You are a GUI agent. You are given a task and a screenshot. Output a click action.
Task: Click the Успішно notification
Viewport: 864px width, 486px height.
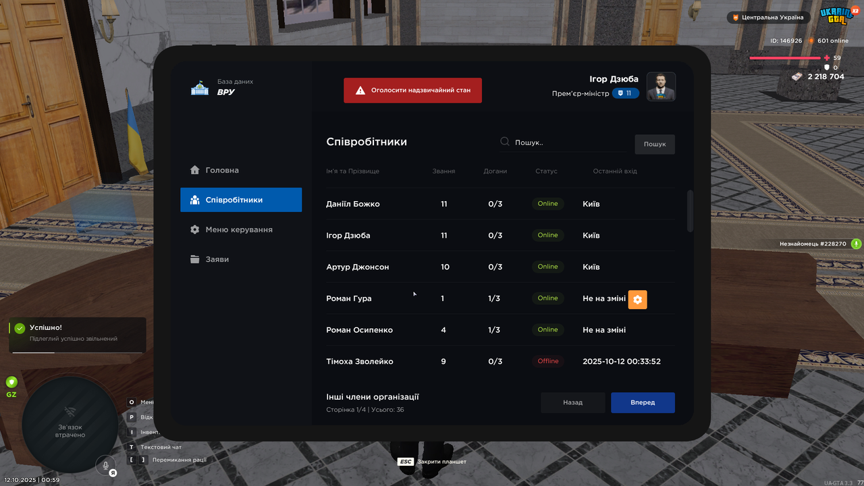[78, 335]
